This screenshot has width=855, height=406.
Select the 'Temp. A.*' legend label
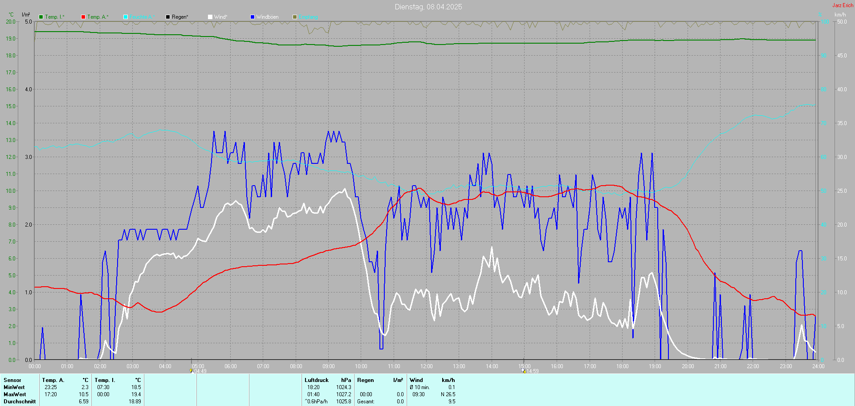(x=98, y=17)
